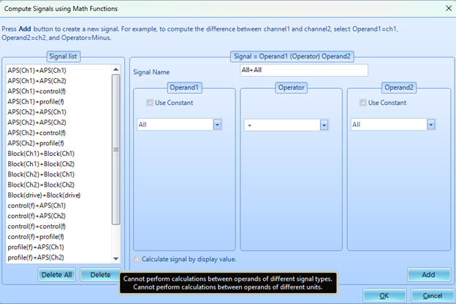This screenshot has height=304, width=456.
Task: Enable Use Constant for Operand1
Action: (x=151, y=103)
